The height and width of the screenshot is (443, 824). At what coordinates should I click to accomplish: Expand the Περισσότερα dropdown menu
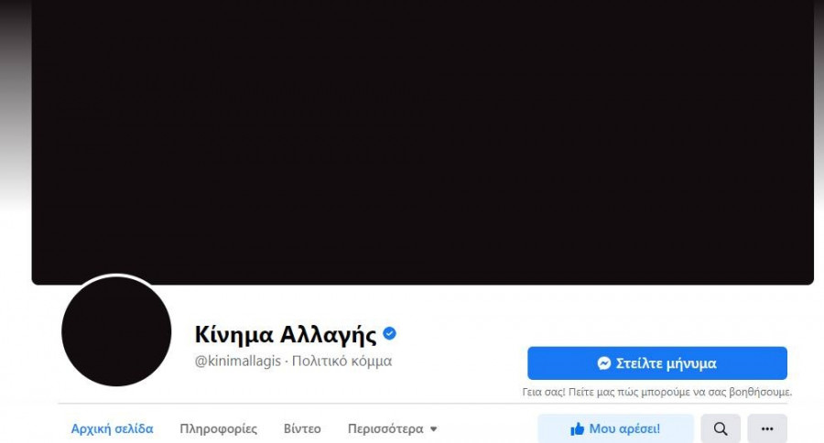392,428
